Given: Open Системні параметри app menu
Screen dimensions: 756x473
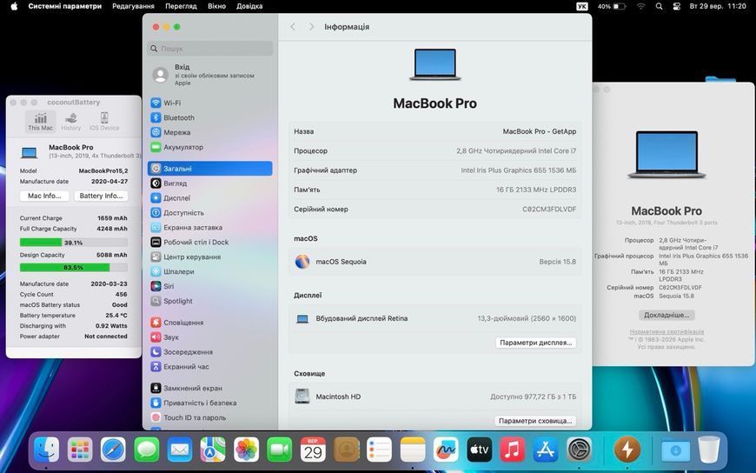Looking at the screenshot, I should [x=64, y=6].
